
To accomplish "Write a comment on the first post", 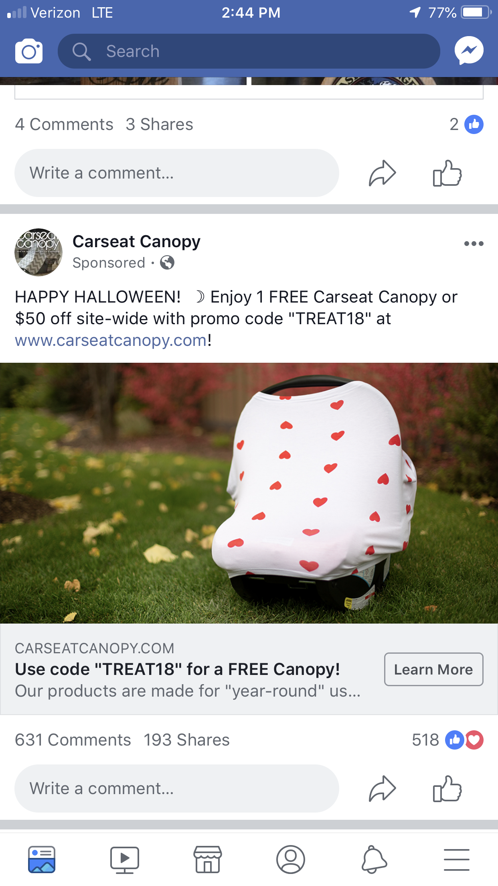I will pyautogui.click(x=177, y=173).
